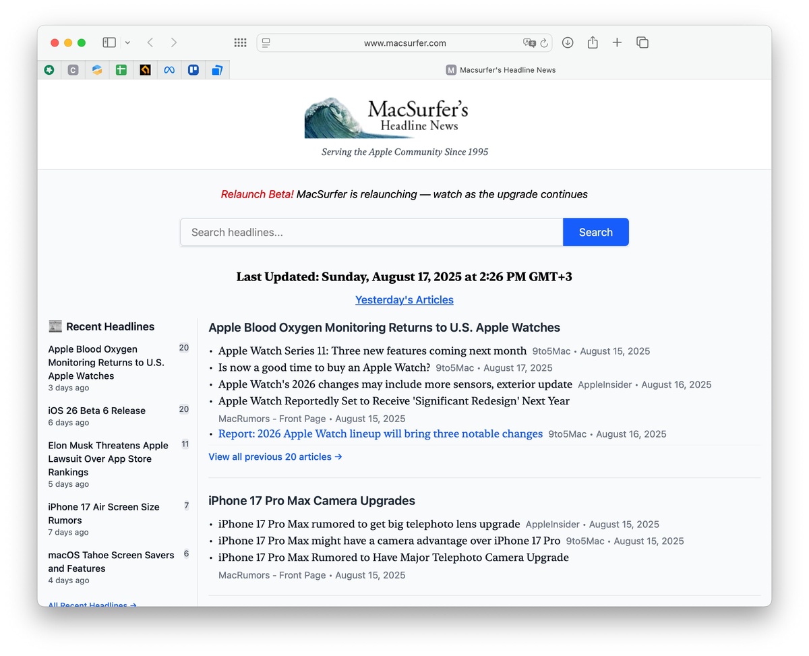Open the Share menu icon
Image resolution: width=809 pixels, height=656 pixels.
[x=593, y=42]
